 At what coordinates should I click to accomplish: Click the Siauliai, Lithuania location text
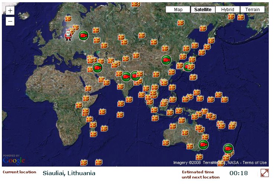[69, 173]
